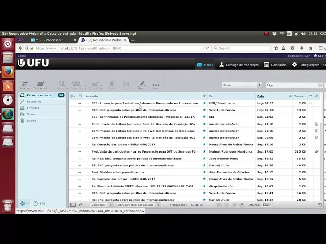
Task: Open the Ubuntu Dash home button
Action: 8,44
